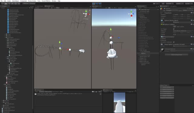Open the Oculus Avatars menu
Image resolution: width=194 pixels, height=113 pixels.
[x=32, y=1]
